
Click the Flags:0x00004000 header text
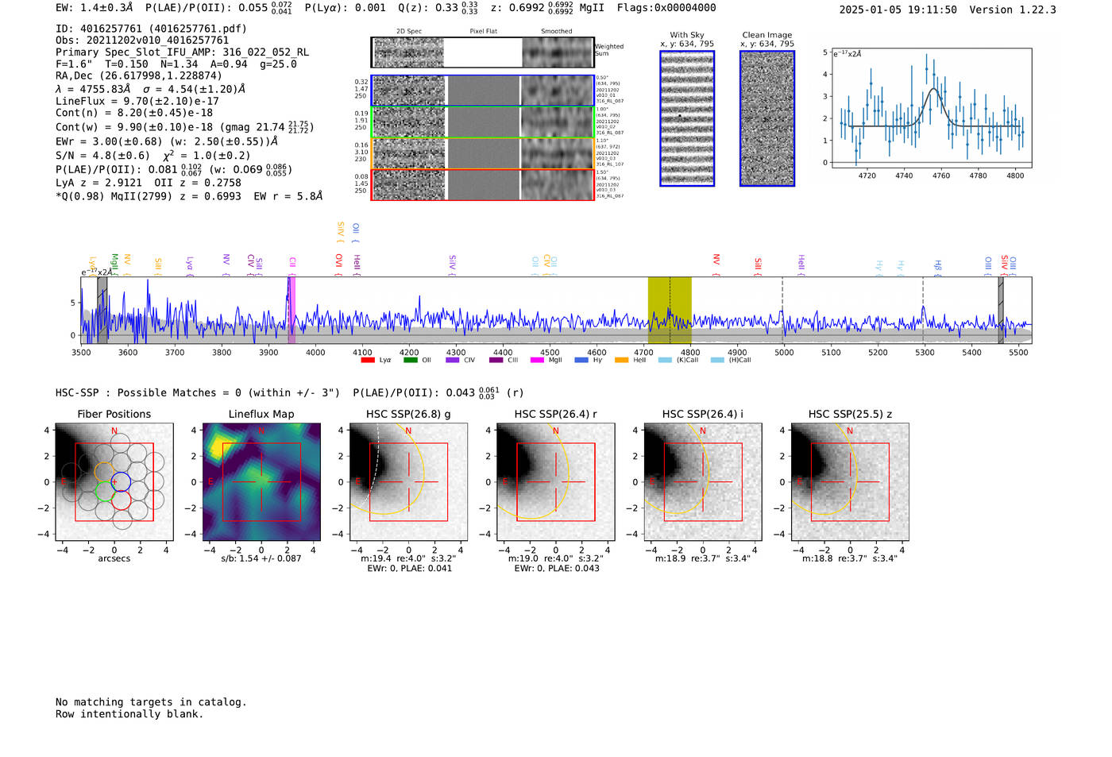click(666, 8)
